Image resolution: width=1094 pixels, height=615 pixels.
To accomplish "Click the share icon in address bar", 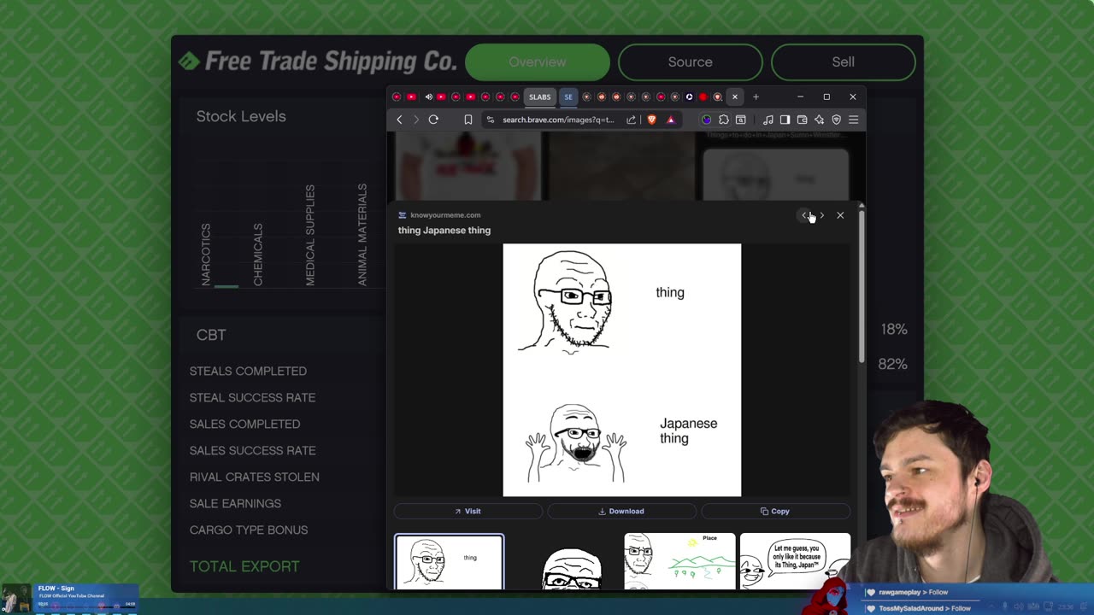I will pyautogui.click(x=631, y=120).
